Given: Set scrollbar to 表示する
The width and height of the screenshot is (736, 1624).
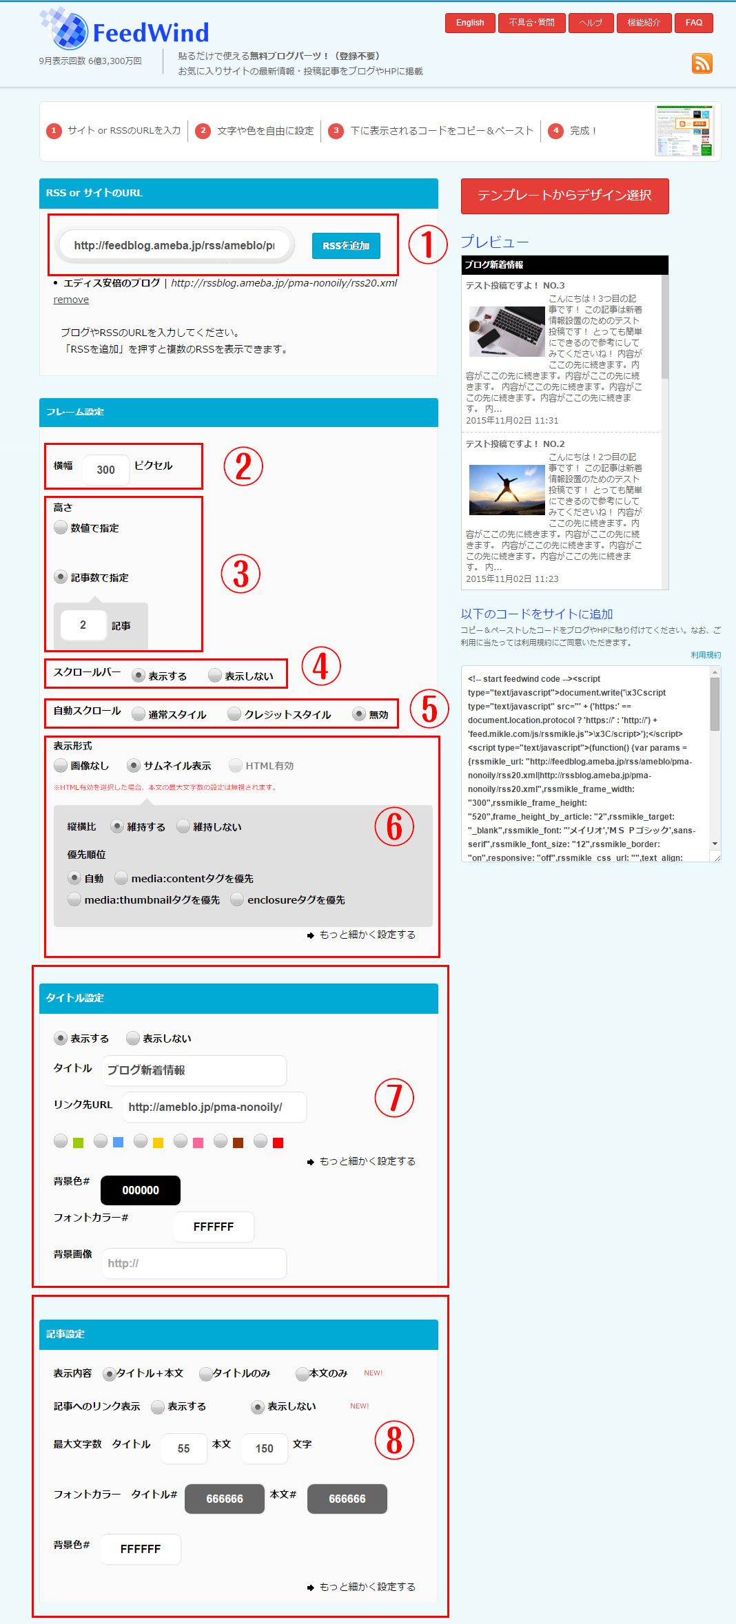Looking at the screenshot, I should (139, 676).
